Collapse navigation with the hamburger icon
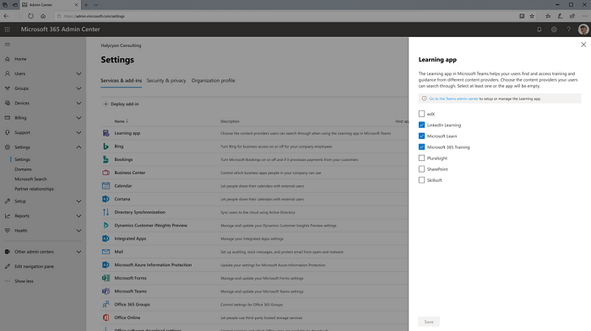This screenshot has width=591, height=331. (x=7, y=45)
